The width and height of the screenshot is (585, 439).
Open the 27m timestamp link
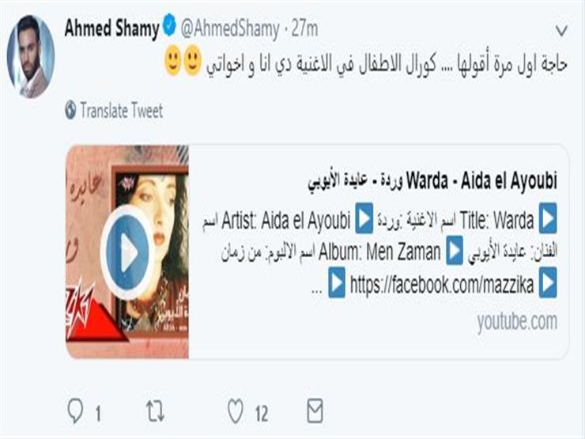coord(305,28)
